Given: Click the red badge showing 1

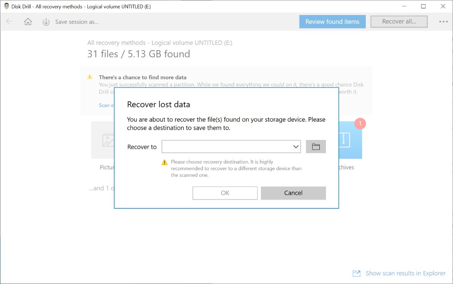Looking at the screenshot, I should pyautogui.click(x=360, y=123).
